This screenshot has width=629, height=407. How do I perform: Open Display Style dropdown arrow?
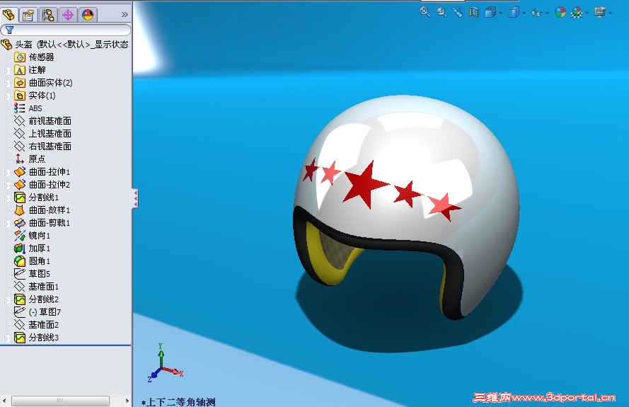pyautogui.click(x=524, y=13)
